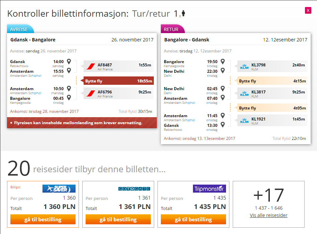Click the overnight stopover warning message
Screen dimensions: 317x234
[x=82, y=123]
